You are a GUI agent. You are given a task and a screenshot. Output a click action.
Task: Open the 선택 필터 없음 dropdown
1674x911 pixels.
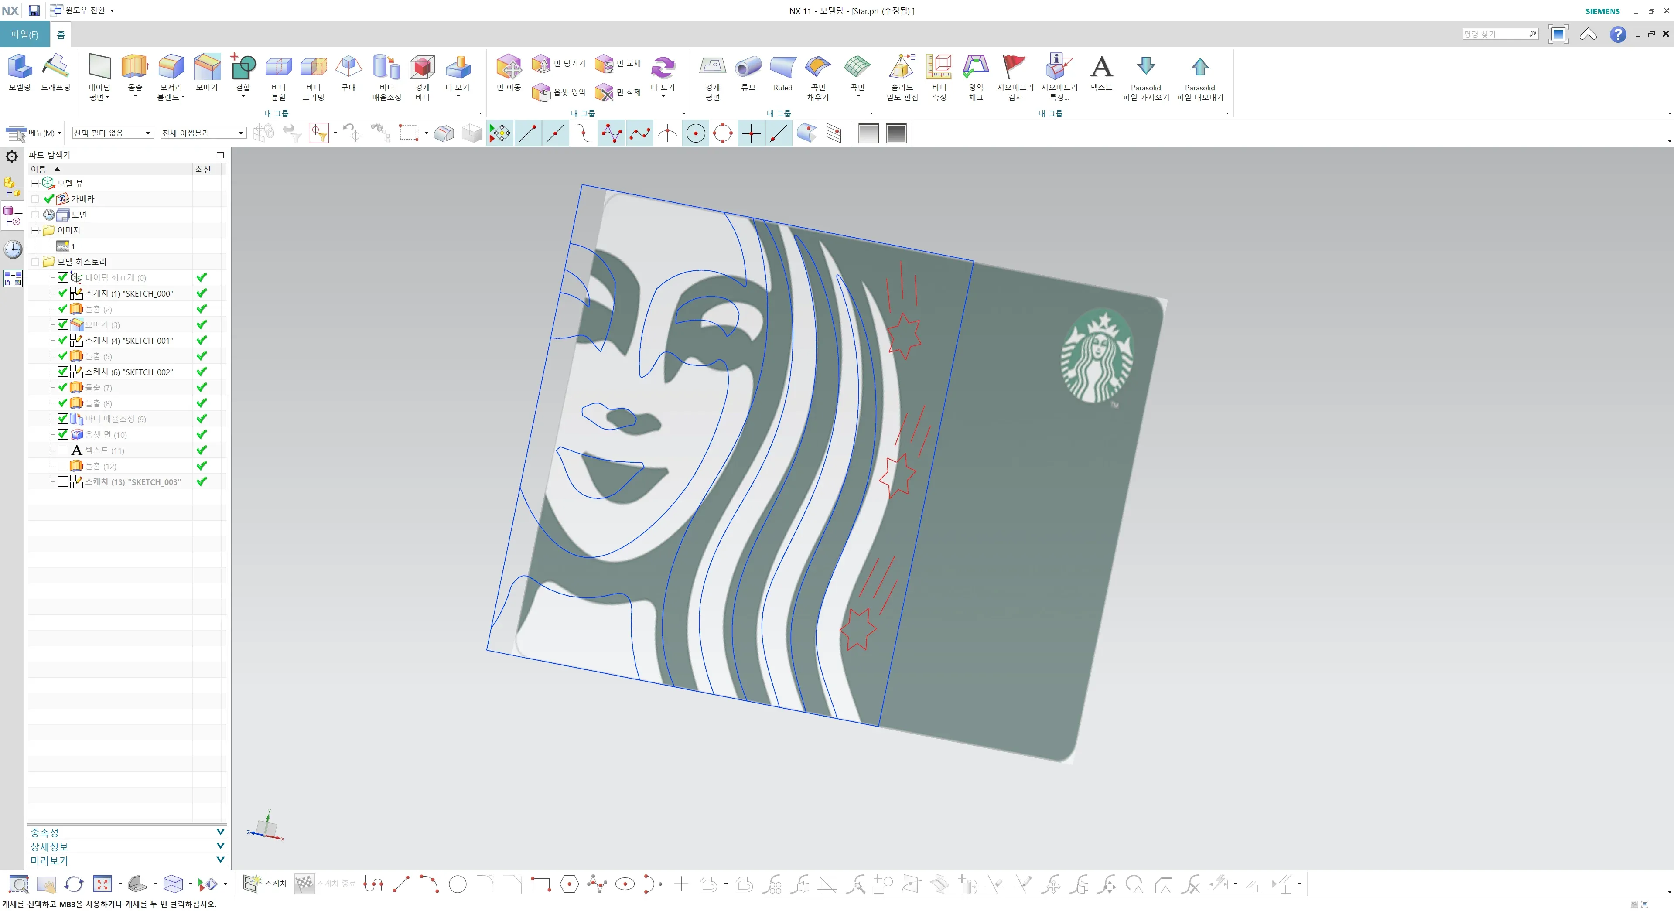[113, 133]
